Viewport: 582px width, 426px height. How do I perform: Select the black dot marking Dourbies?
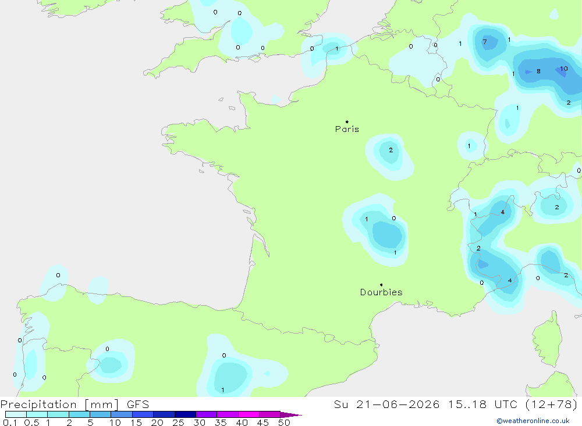click(x=381, y=285)
